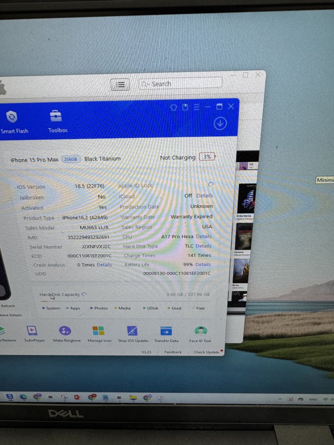Click the V3.23 version label
Image resolution: width=334 pixels, height=445 pixels.
(x=146, y=352)
